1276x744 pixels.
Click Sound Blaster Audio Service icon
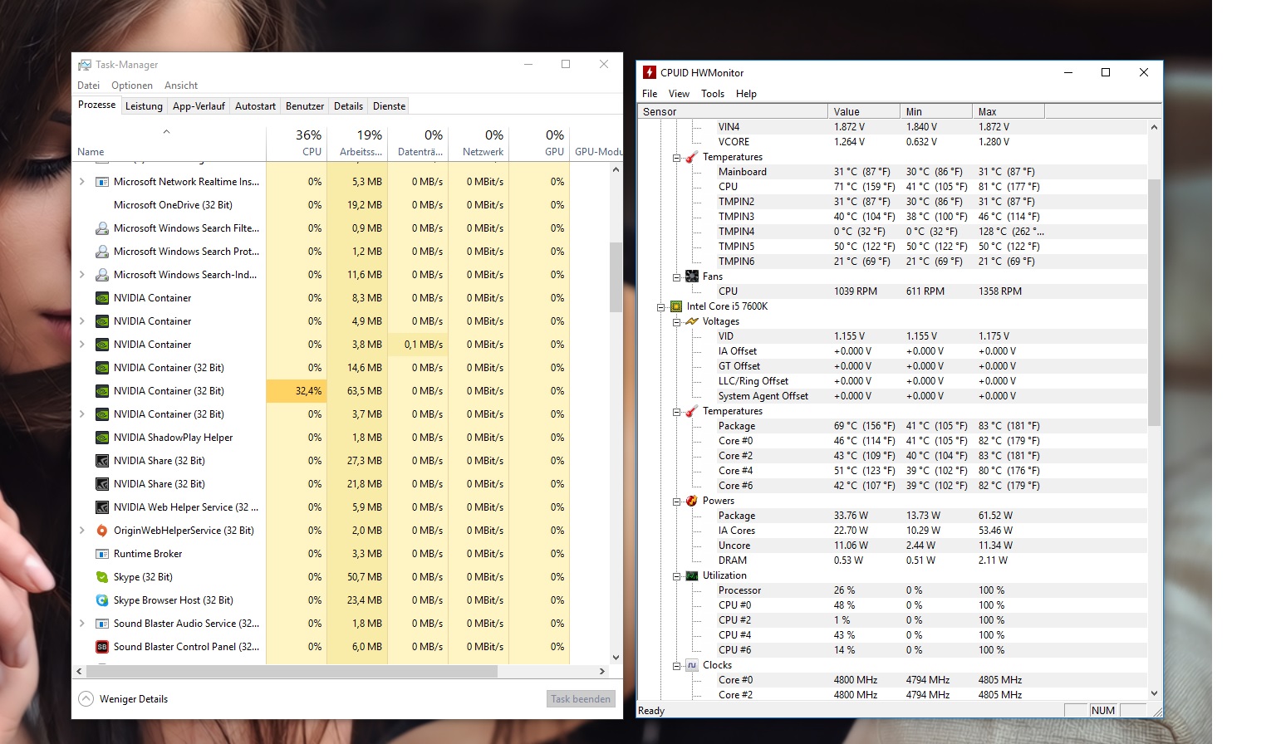click(102, 624)
